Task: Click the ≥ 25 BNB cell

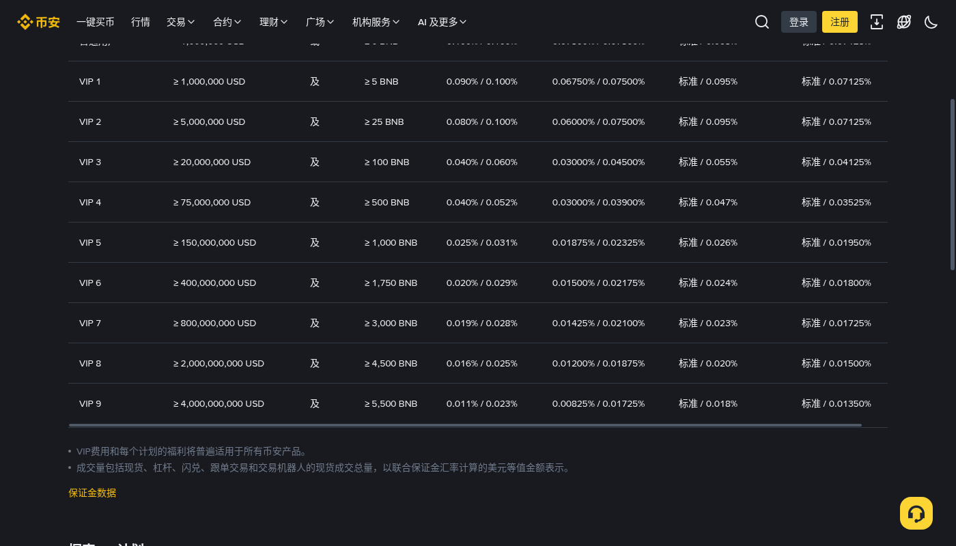Action: coord(384,121)
